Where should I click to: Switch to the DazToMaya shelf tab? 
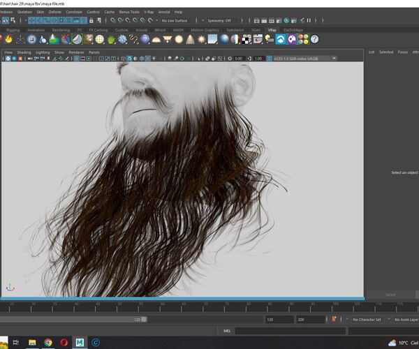click(293, 30)
